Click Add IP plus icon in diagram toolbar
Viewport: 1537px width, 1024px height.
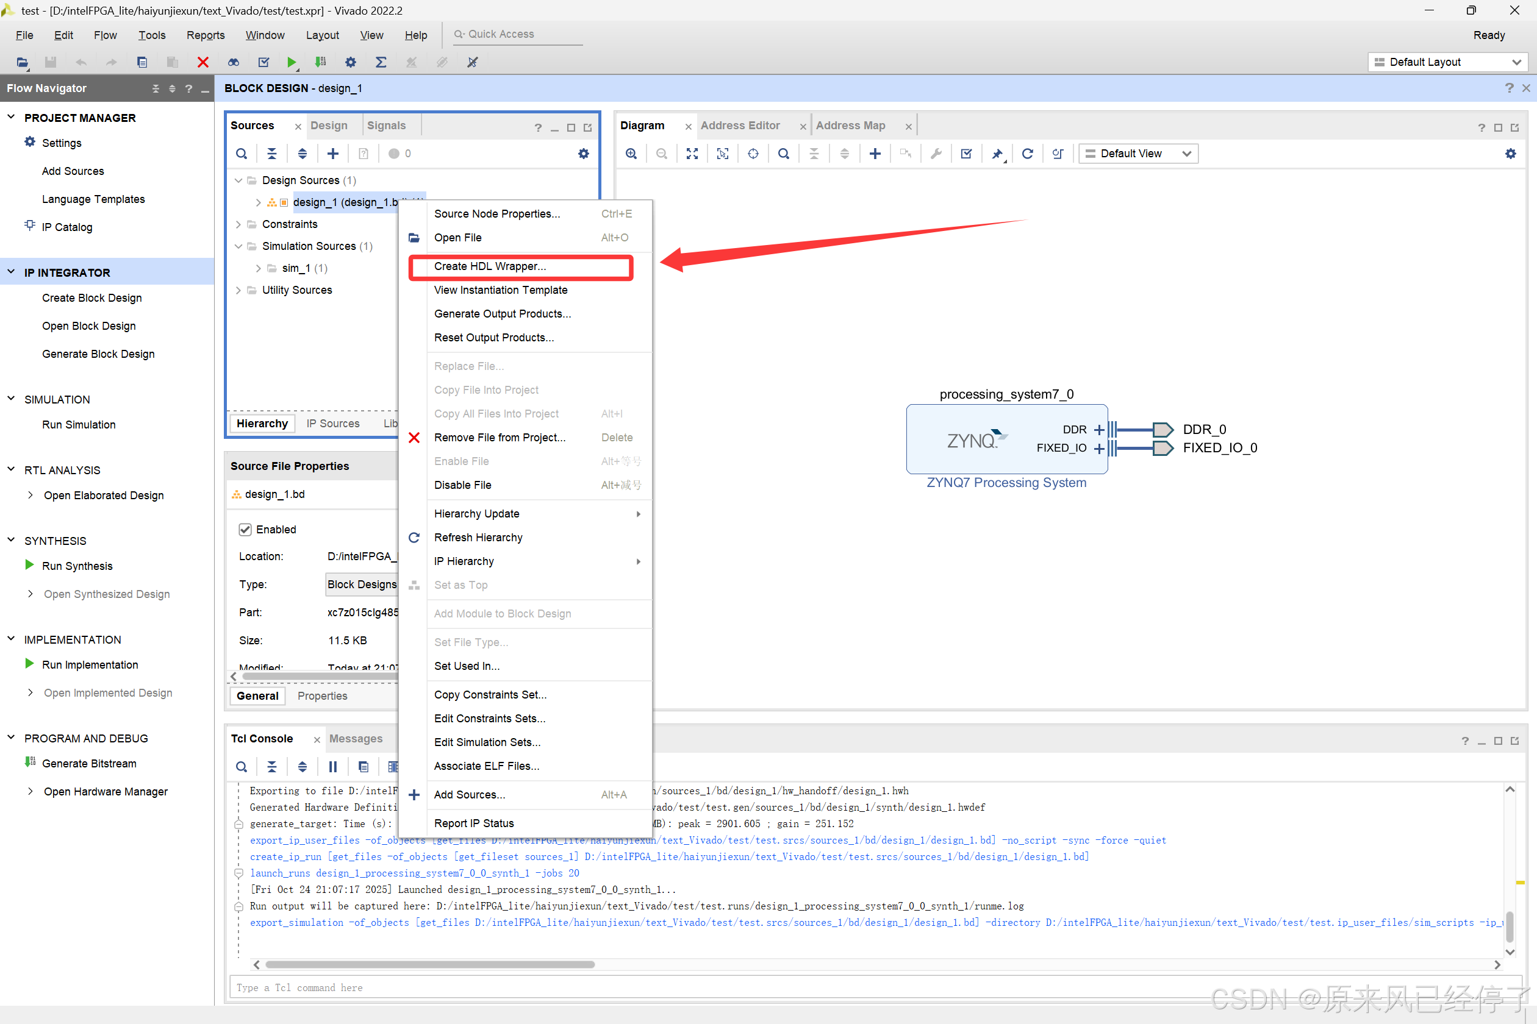875,154
